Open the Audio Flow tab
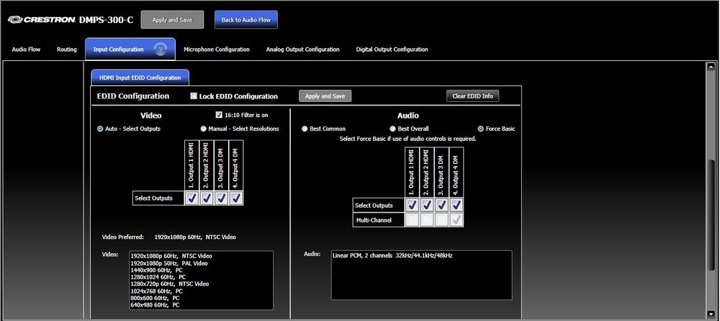This screenshot has width=720, height=321. 26,50
